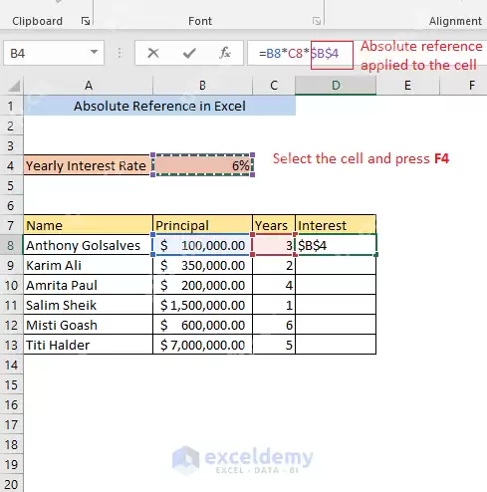Select Karim Ali's empty Interest cell
Screen dimensions: 487x492
point(336,265)
